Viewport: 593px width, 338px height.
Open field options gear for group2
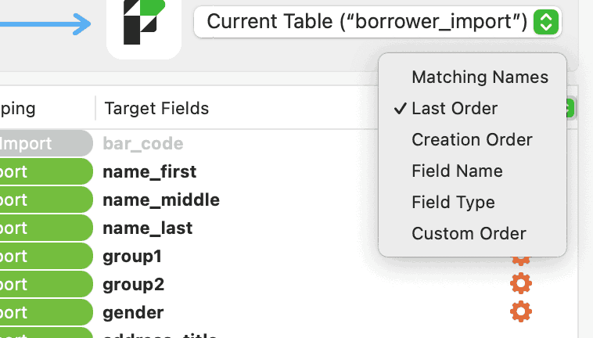point(520,283)
